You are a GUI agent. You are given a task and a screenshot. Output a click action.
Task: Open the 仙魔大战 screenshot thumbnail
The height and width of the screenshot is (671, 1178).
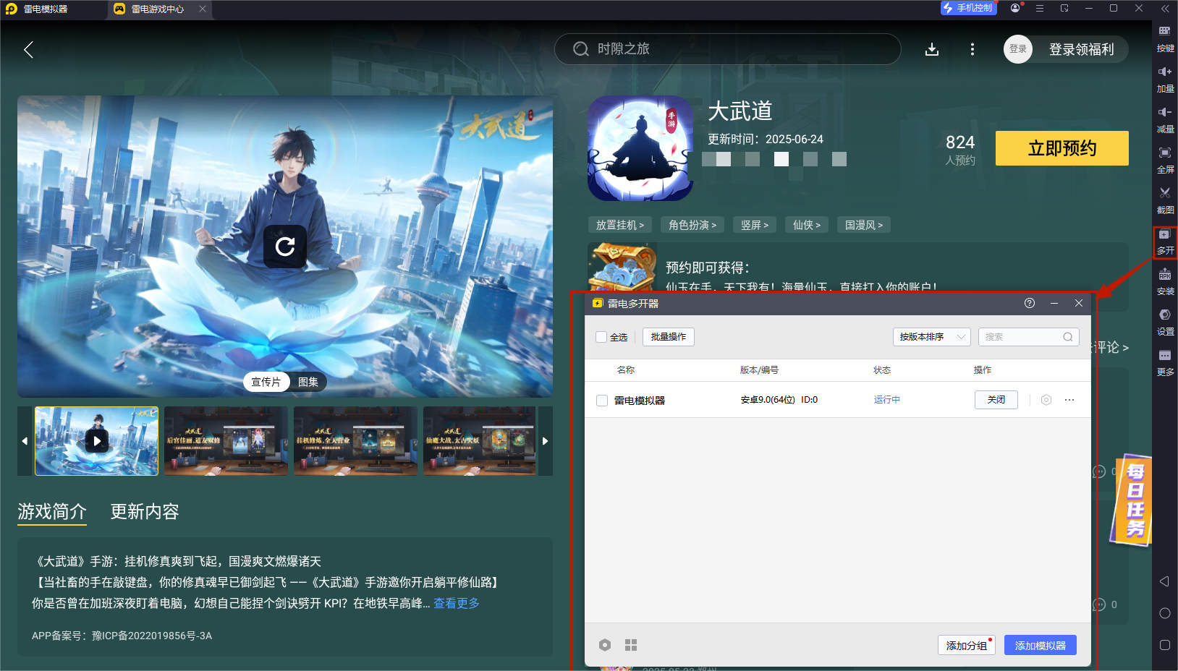click(x=480, y=441)
